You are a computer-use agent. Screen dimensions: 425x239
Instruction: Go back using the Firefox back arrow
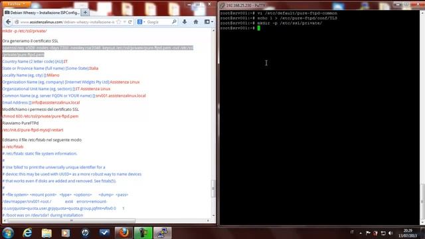8,22
